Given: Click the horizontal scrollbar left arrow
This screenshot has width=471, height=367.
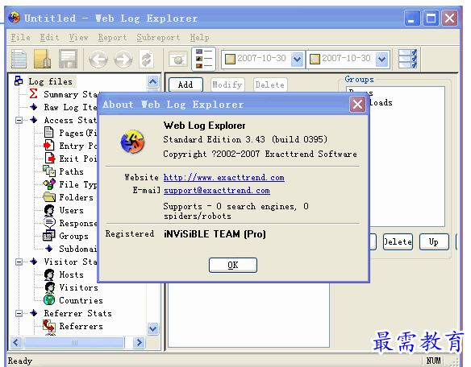Looking at the screenshot, I should click(x=16, y=342).
